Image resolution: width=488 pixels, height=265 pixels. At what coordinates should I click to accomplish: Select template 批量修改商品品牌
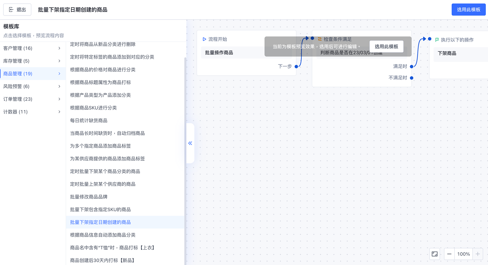click(x=125, y=197)
